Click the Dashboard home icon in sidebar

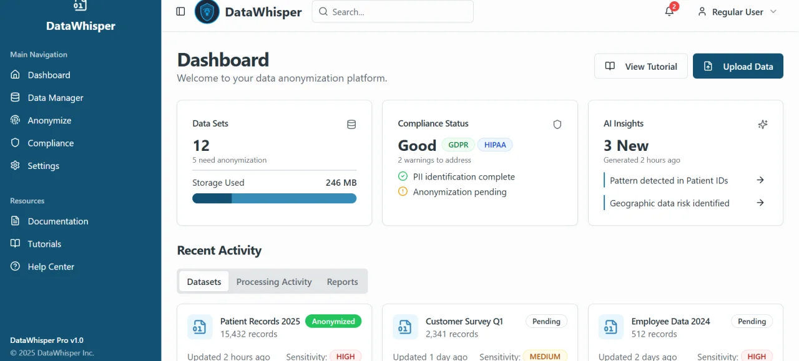tap(16, 75)
